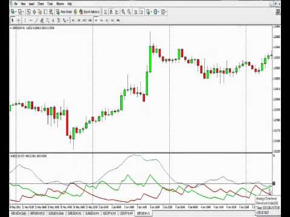The height and width of the screenshot is (217, 290).
Task: Select the M30 timeframe button
Action: [x=90, y=20]
